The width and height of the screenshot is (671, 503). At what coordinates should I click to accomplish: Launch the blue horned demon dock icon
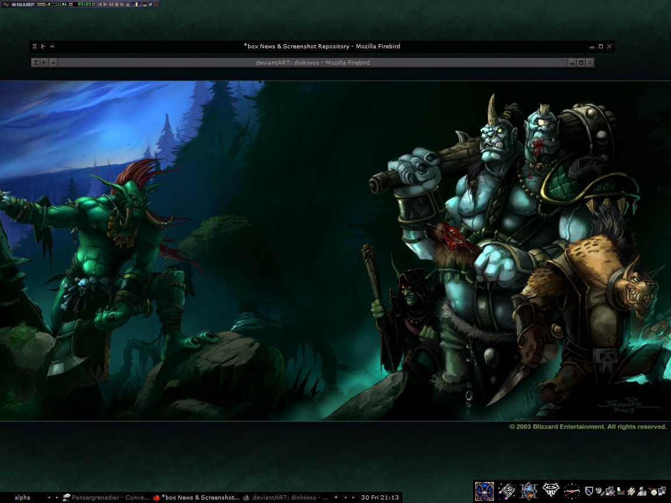tap(485, 491)
